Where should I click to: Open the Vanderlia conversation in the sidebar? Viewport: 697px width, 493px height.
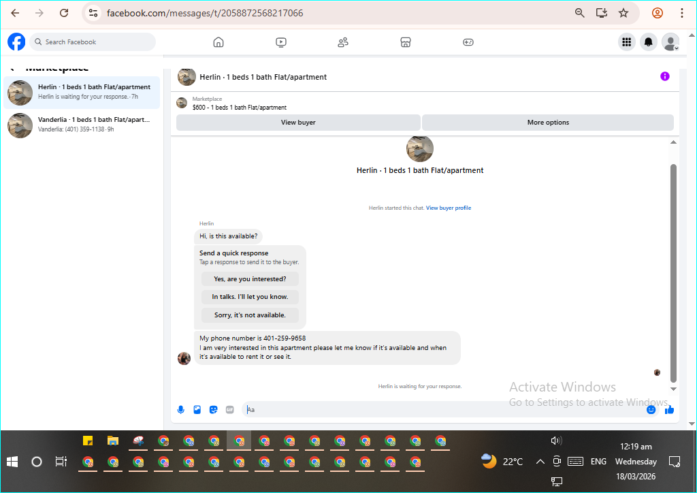(x=82, y=125)
